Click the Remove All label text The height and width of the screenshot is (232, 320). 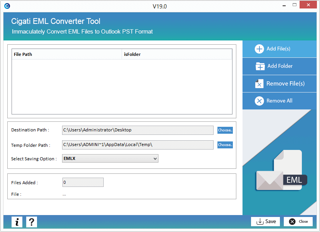click(280, 101)
